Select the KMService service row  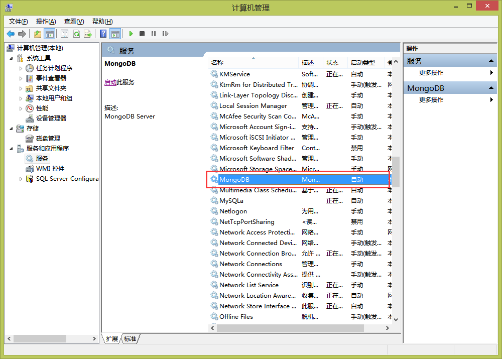pyautogui.click(x=300, y=74)
